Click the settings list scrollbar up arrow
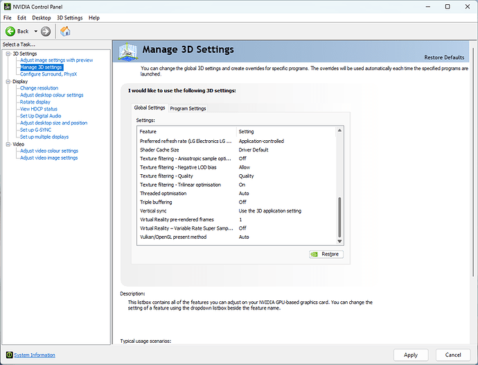This screenshot has width=478, height=365. pos(339,130)
